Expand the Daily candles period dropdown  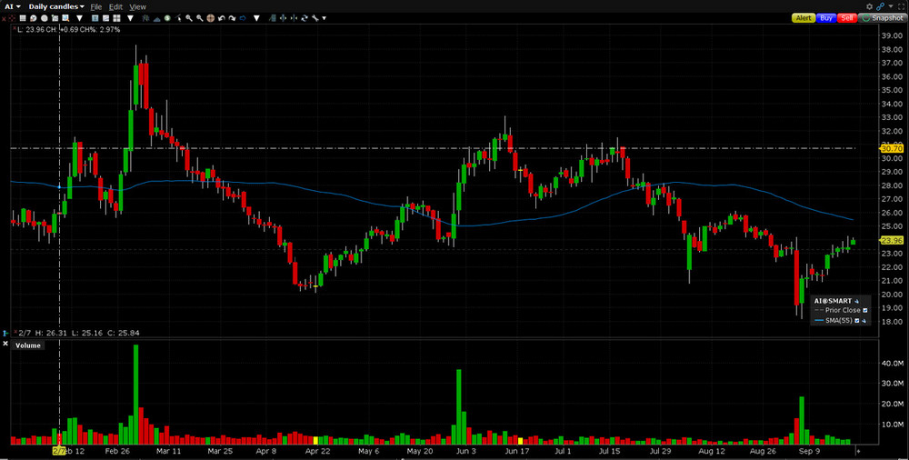(56, 6)
